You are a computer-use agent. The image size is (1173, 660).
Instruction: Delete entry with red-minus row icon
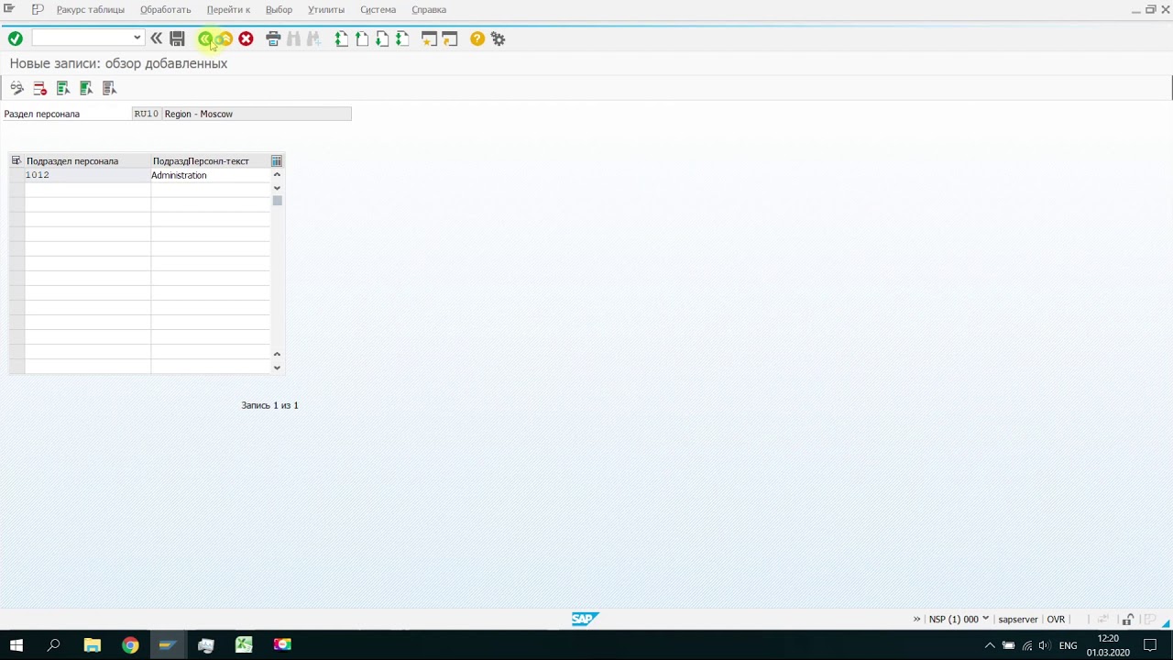pos(40,88)
